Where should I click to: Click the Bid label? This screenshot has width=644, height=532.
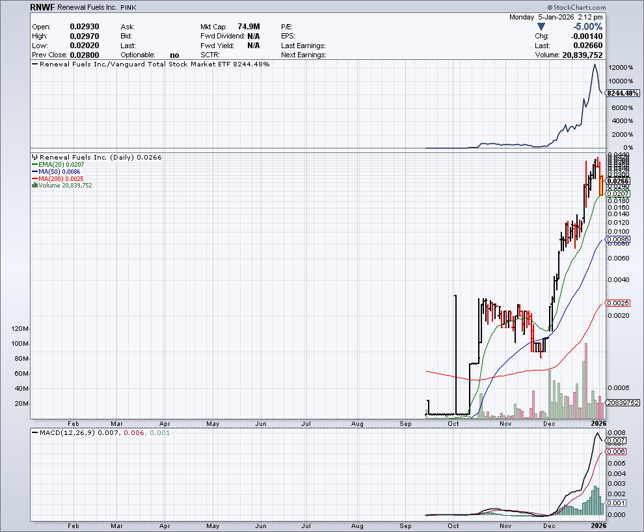tap(126, 36)
